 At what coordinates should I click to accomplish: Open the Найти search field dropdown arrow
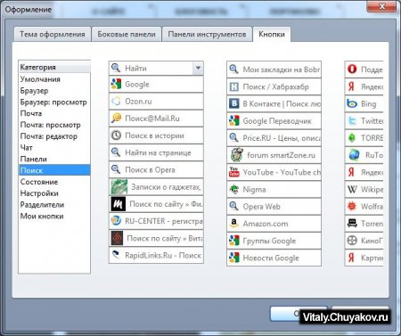pos(198,68)
